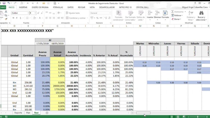Click the zoom slider handle
Screen dimensions: 210x118
(x=198, y=117)
